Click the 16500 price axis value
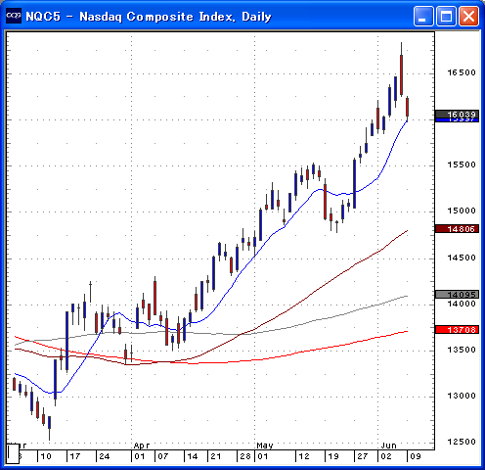The image size is (485, 470). tap(462, 72)
